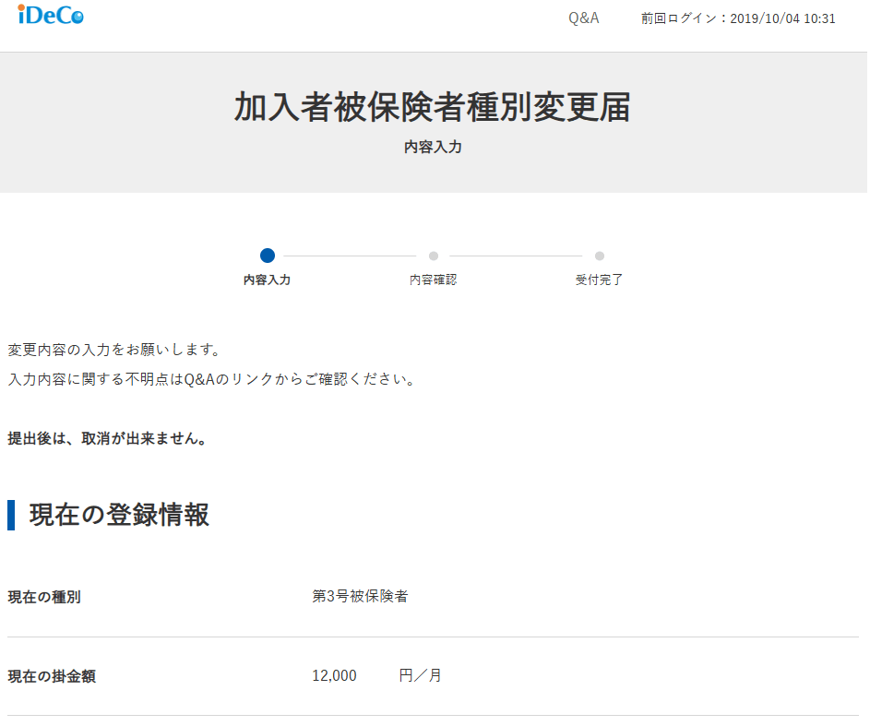Click the 前回ログイン date and time text

pos(738,18)
